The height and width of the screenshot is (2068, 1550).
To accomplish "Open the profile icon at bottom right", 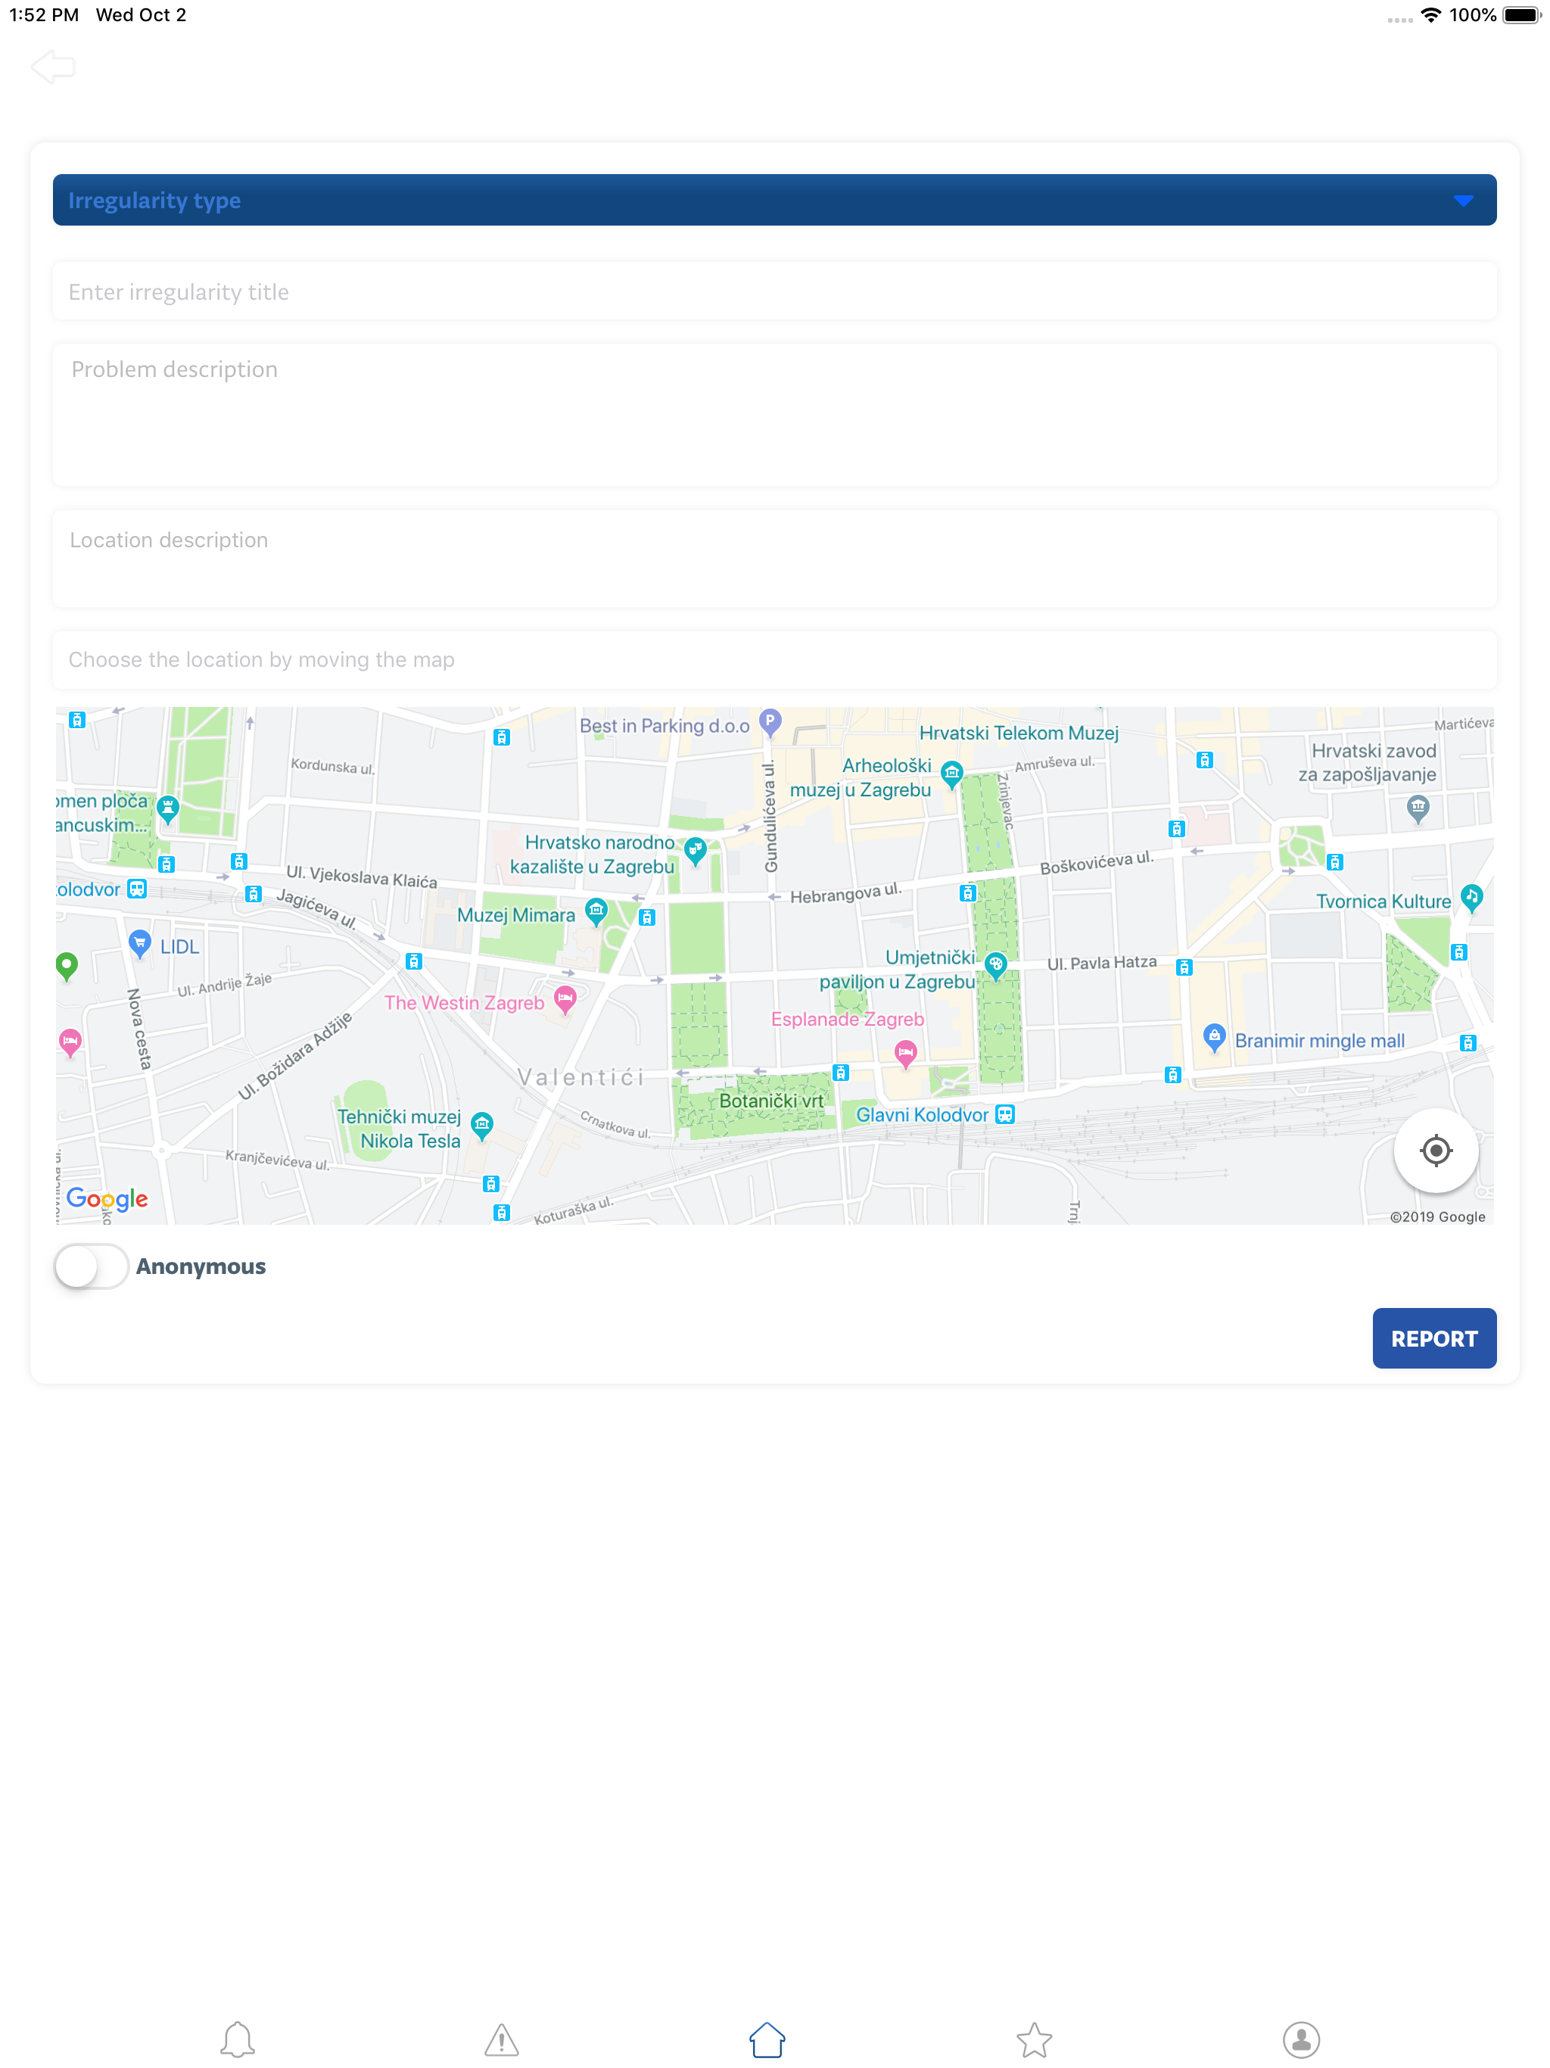I will point(1303,2041).
